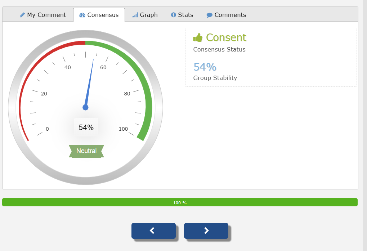Screen dimensions: 367x251
Task: Click the info icon on Stats tab
Action: 174,15
